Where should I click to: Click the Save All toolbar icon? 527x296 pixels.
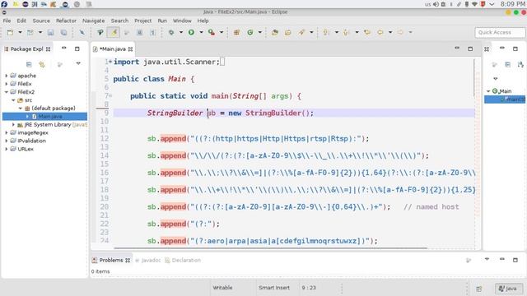pos(63,32)
